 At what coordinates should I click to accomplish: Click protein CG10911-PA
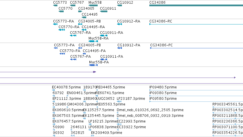pos(112,57)
